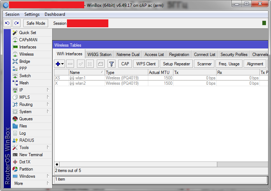This screenshot has width=271, height=191.
Task: Open the Mesh sidebar item
Action: coord(32,83)
